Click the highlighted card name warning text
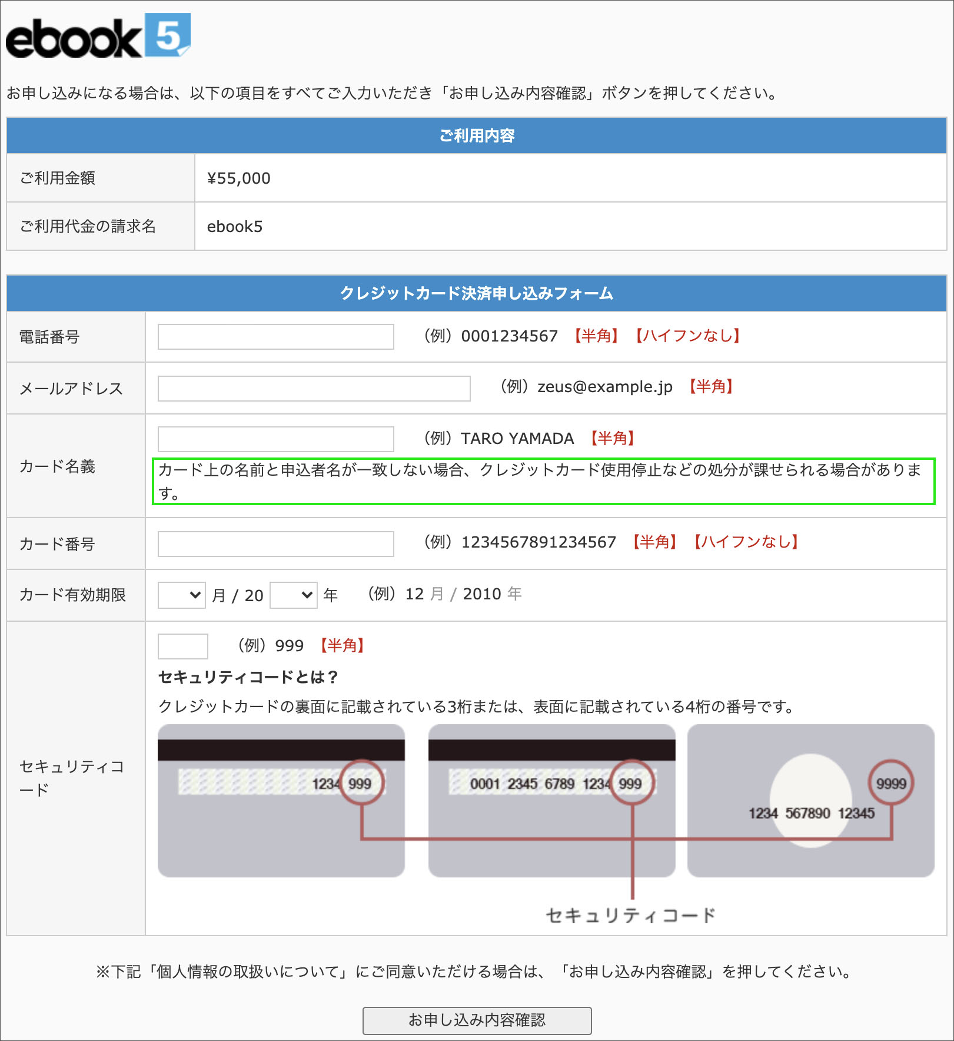The width and height of the screenshot is (954, 1041). (543, 481)
